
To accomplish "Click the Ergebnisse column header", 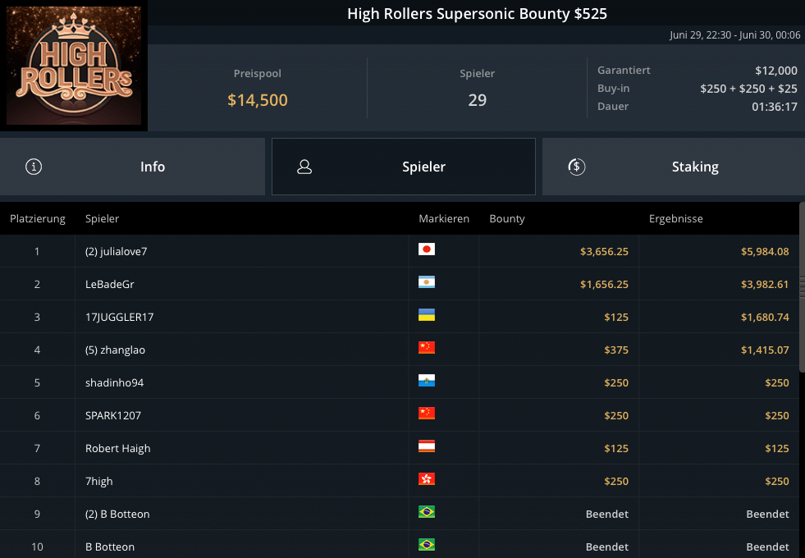I will (x=675, y=219).
